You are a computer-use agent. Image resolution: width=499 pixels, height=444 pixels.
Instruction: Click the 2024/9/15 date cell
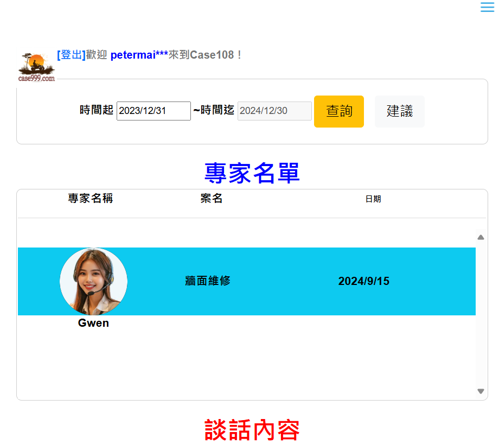pyautogui.click(x=363, y=281)
